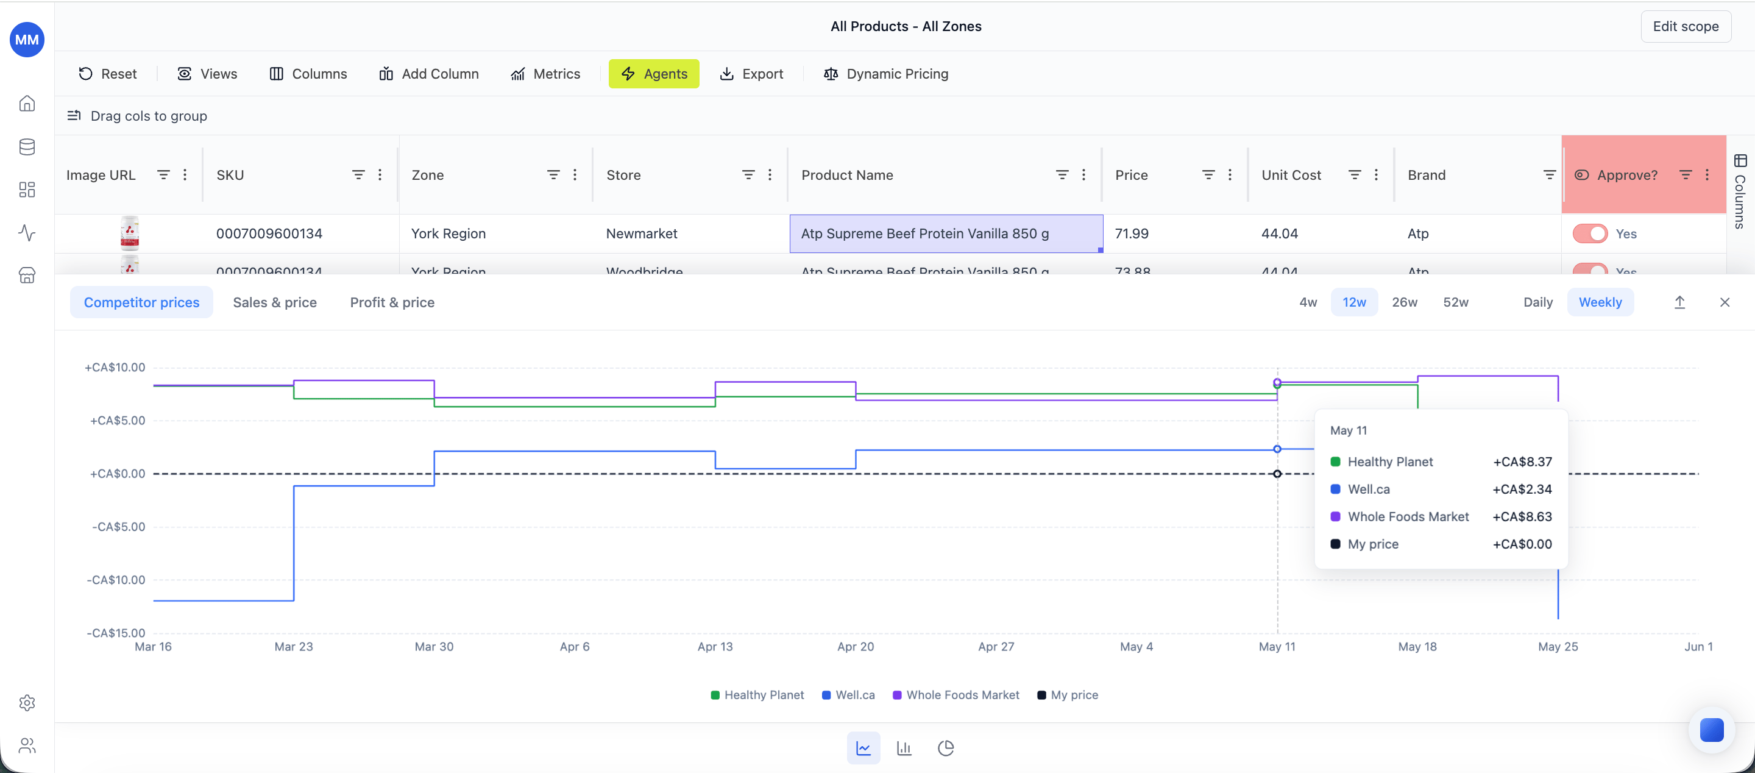
Task: Open the users icon in sidebar
Action: (x=27, y=746)
